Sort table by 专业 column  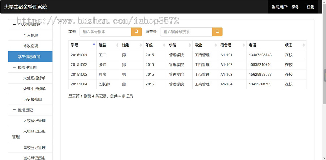[x=205, y=45]
